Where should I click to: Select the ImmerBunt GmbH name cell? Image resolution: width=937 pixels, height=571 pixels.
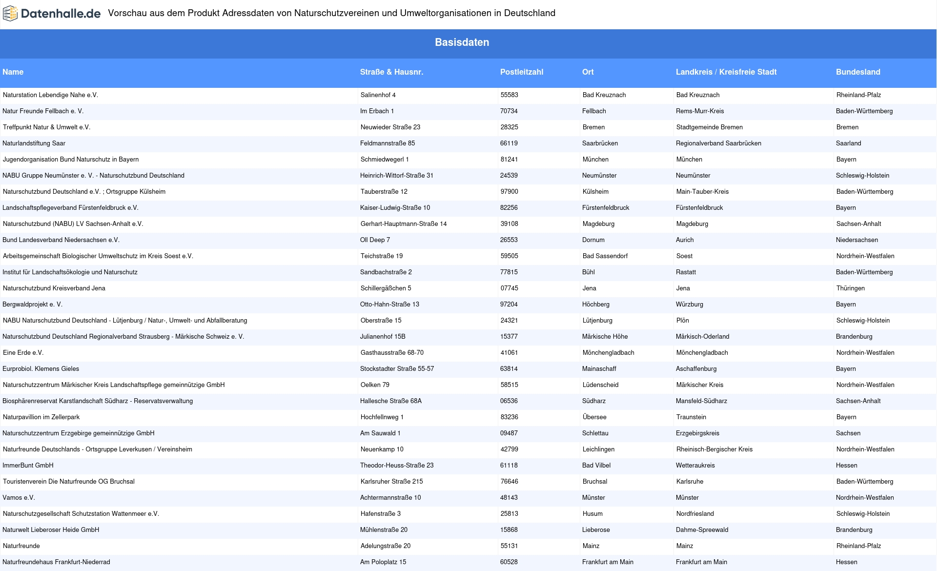(x=28, y=466)
